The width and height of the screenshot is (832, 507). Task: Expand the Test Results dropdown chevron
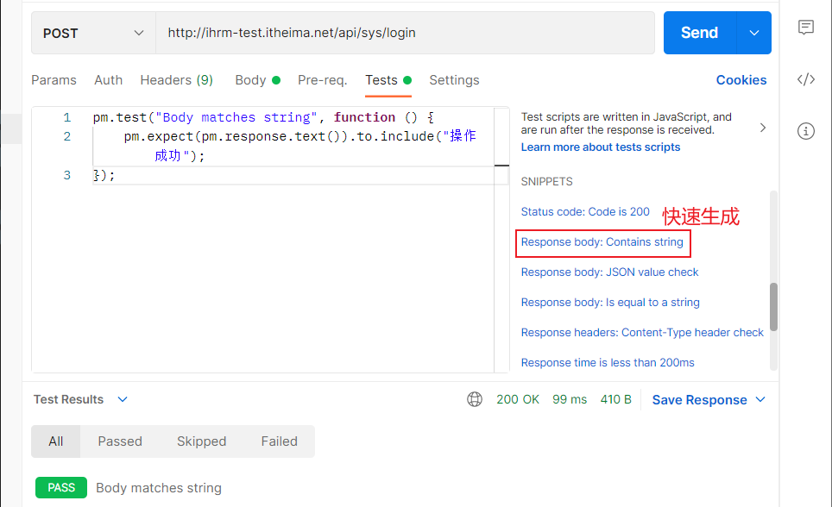123,399
